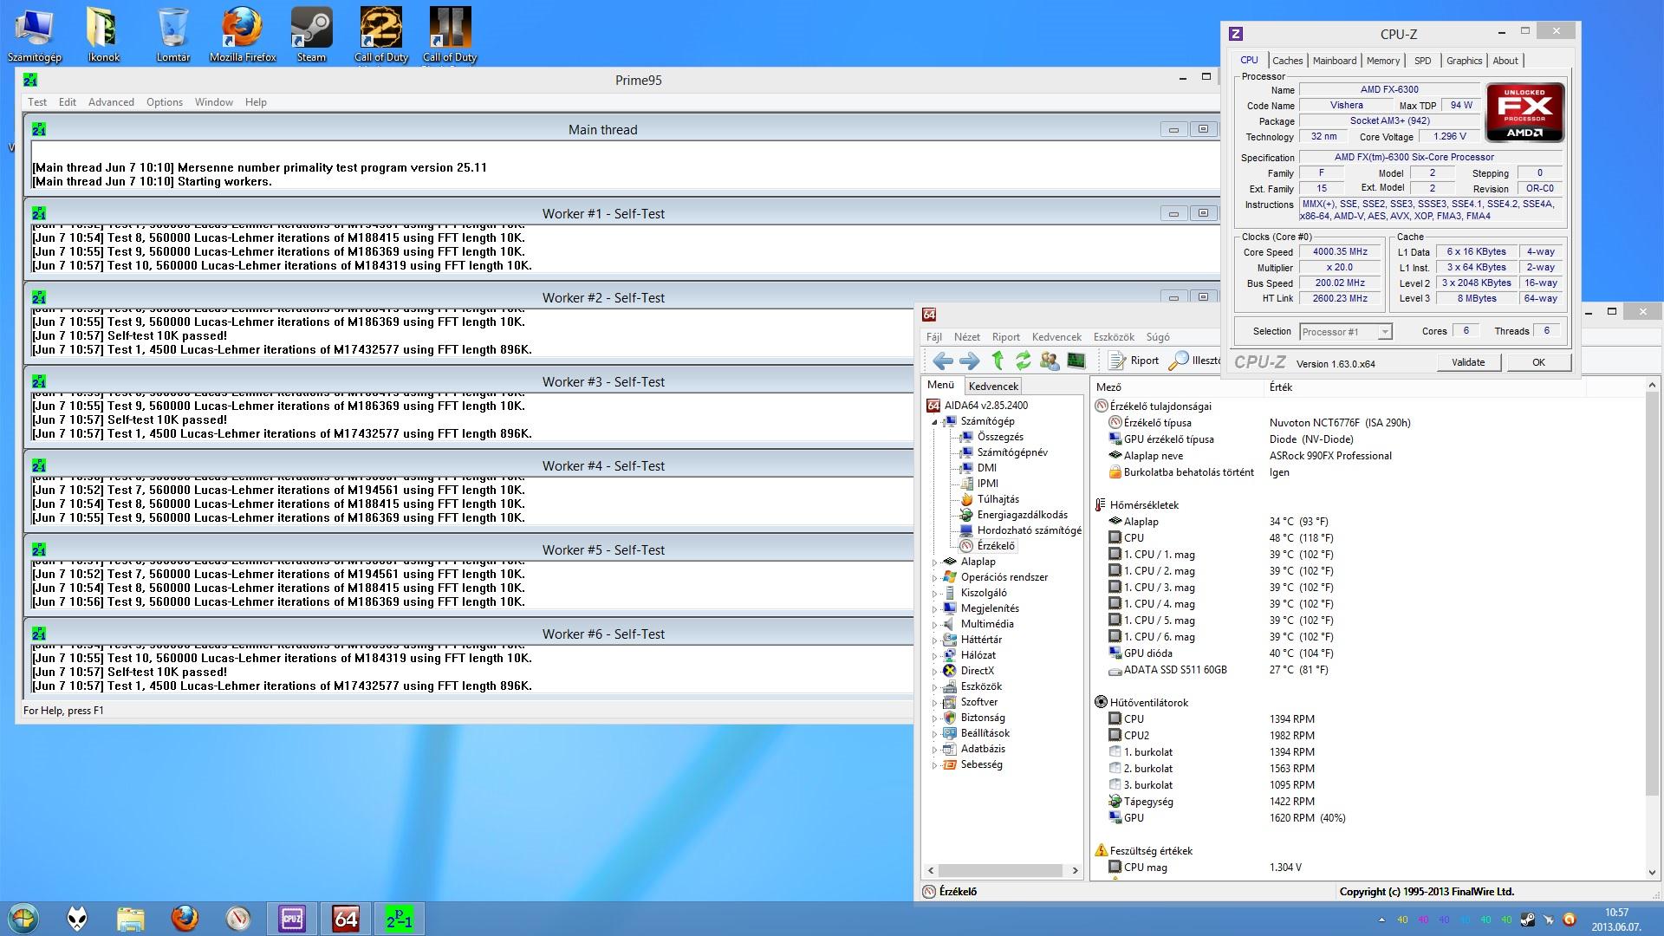Viewport: 1664px width, 936px height.
Task: Open the Processor #1 selection dropdown
Action: tap(1346, 332)
